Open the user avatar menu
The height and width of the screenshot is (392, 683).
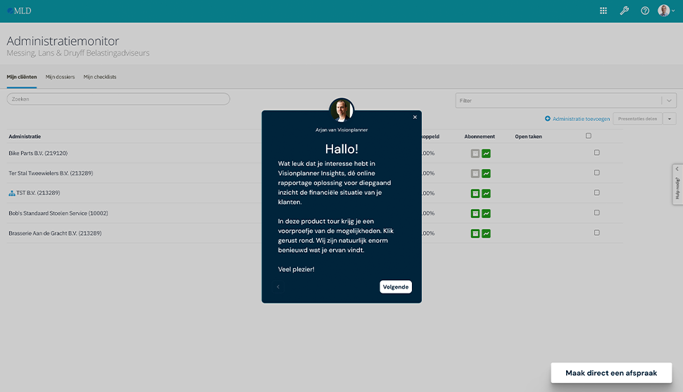[666, 11]
